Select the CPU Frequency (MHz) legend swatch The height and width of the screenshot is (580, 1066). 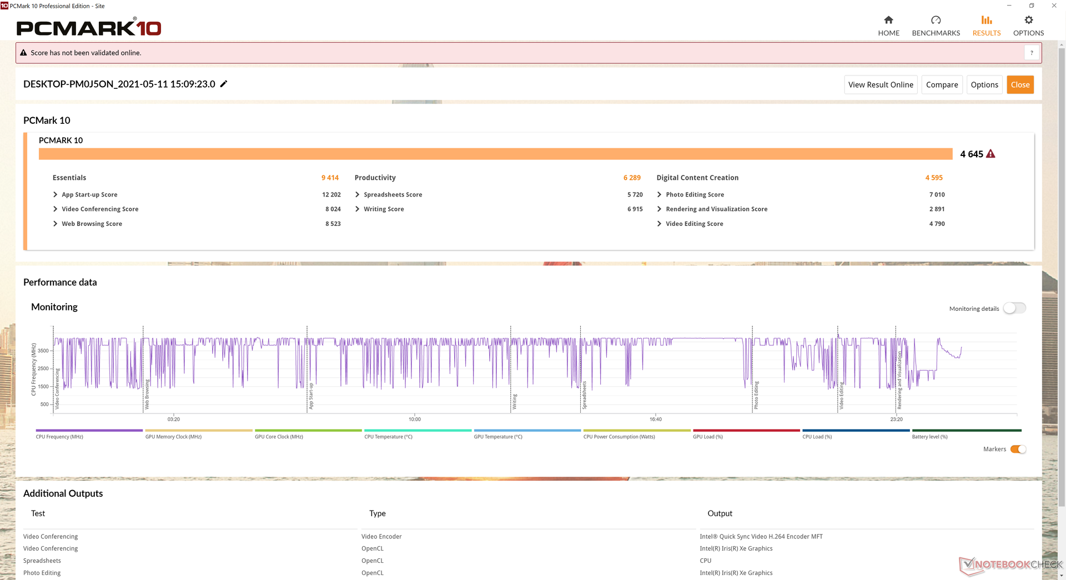(89, 430)
